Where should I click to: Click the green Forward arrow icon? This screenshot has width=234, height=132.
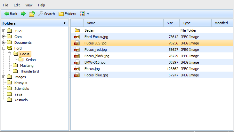click(x=23, y=14)
